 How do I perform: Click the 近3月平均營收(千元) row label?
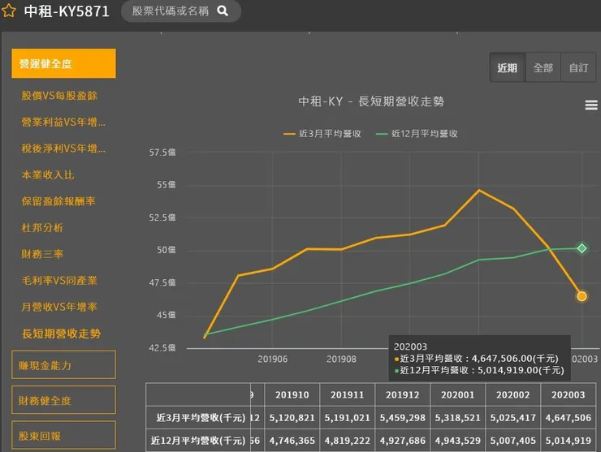point(201,418)
